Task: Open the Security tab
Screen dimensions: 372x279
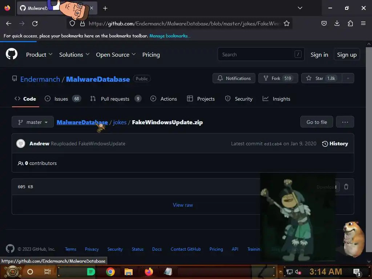Action: click(239, 99)
